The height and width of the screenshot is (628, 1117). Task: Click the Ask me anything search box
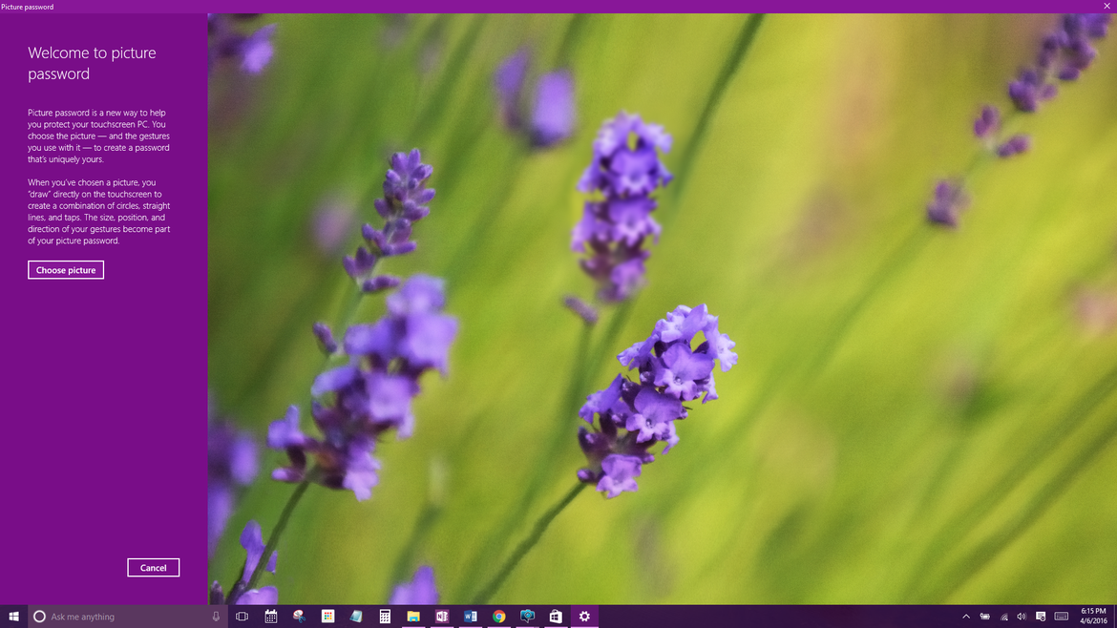tap(115, 617)
